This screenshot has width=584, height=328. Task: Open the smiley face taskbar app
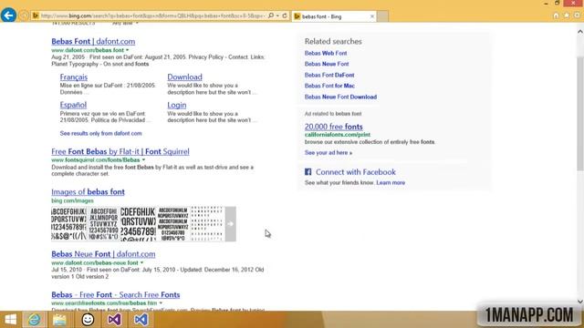click(88, 320)
